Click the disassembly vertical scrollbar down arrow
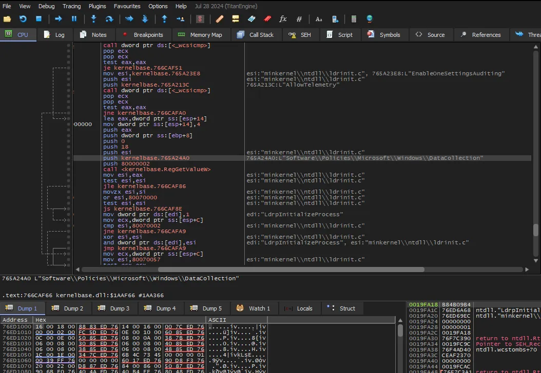 [x=536, y=261]
